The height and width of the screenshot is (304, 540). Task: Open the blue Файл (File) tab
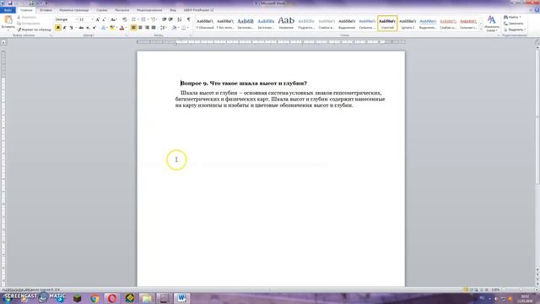[x=8, y=10]
